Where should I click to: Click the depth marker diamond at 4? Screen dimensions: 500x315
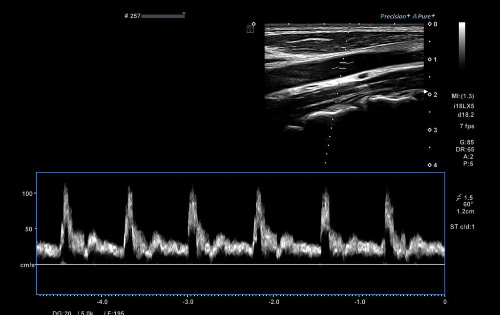430,165
